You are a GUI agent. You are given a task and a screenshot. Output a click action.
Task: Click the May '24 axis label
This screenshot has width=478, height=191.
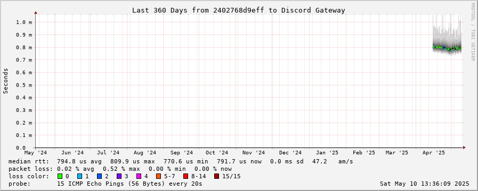[x=36, y=153]
